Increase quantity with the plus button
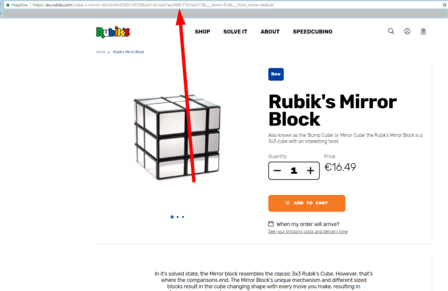Image resolution: width=448 pixels, height=291 pixels. click(x=310, y=171)
